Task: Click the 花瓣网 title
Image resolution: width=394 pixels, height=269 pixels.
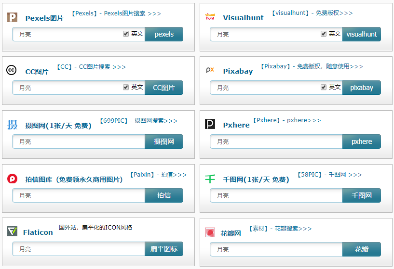Action: coord(231,233)
